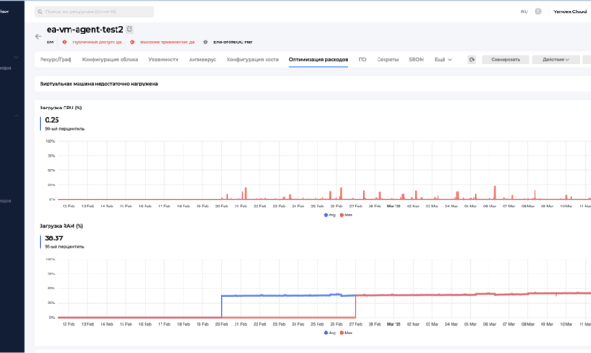The width and height of the screenshot is (591, 353).
Task: Open the Yandex Cloud account menu
Action: click(570, 11)
